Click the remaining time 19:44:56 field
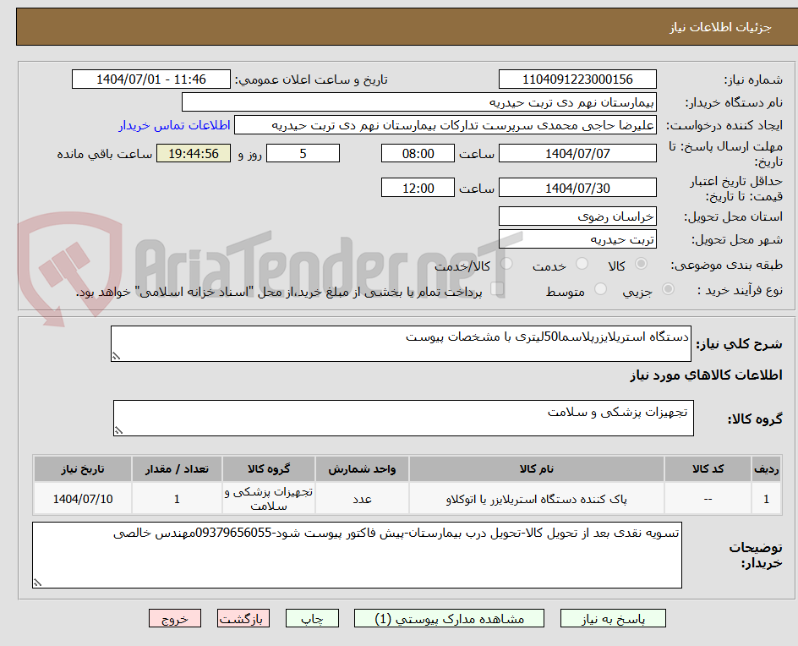The image size is (798, 646). click(x=193, y=153)
